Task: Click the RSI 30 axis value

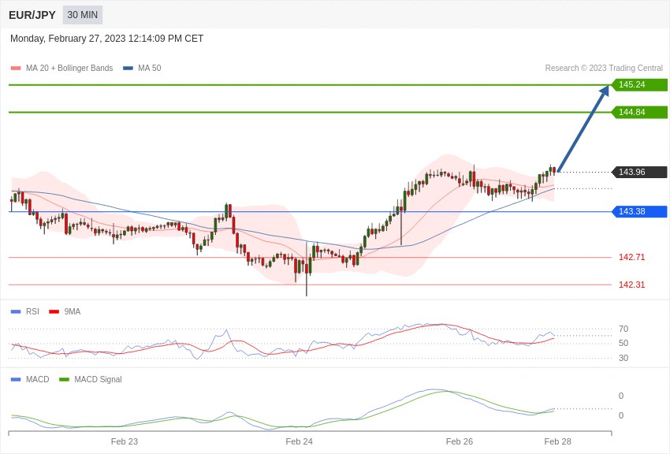Action: [x=623, y=358]
